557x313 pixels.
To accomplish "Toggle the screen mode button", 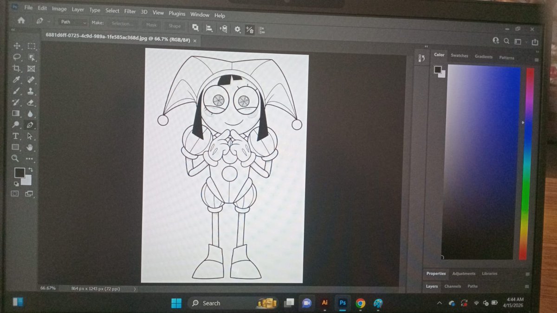I will [x=29, y=194].
